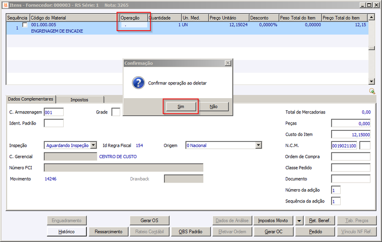Click the grid vertical scrollbar thumb

(x=371, y=48)
